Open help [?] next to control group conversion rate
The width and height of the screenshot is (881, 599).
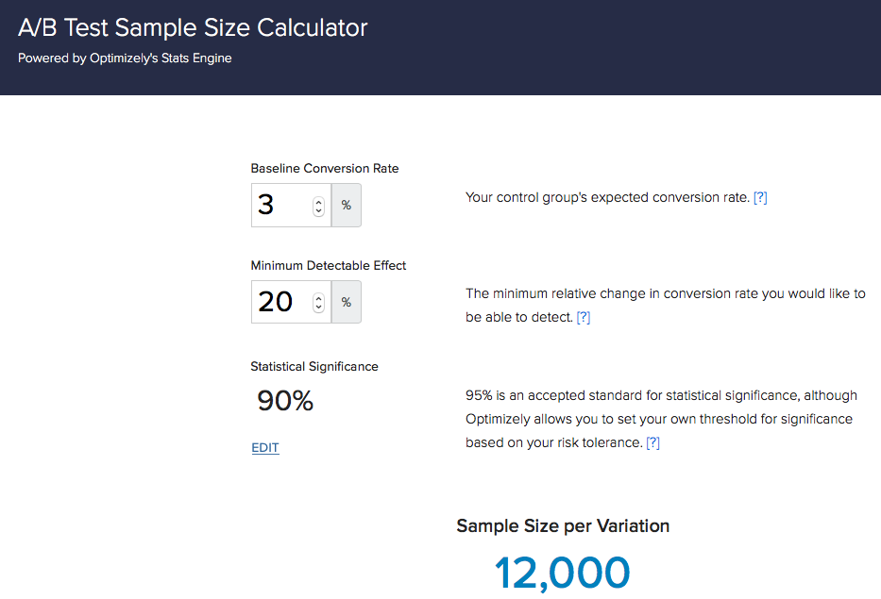[x=759, y=197]
